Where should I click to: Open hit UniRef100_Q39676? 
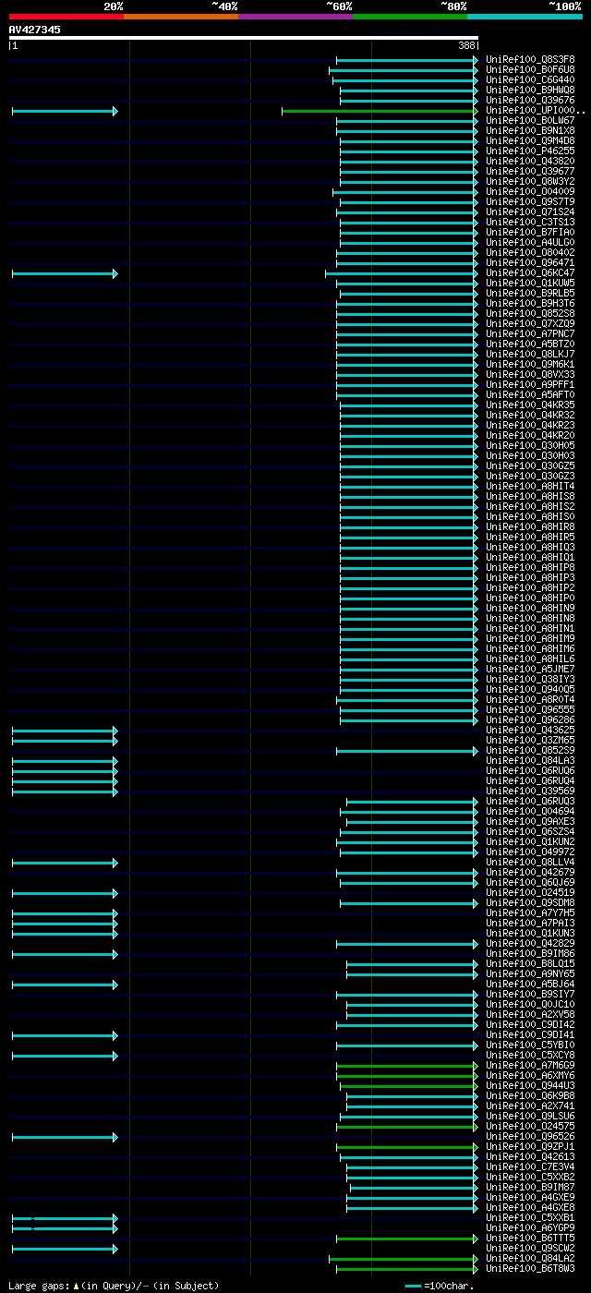[x=530, y=100]
